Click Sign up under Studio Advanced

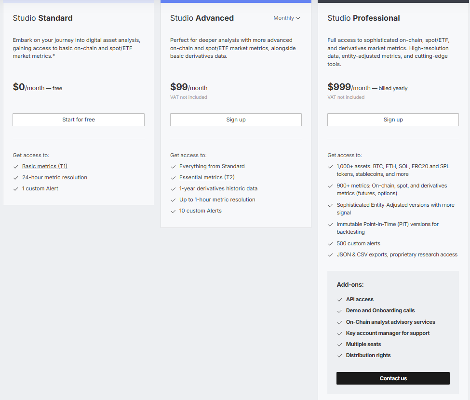[x=236, y=120]
